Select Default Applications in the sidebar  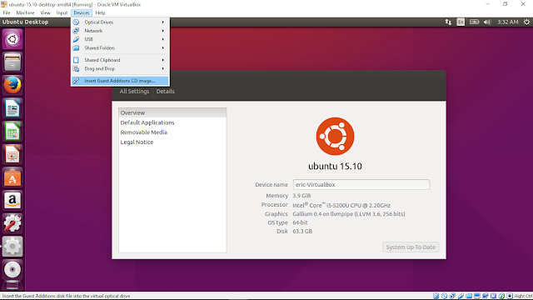172,122
